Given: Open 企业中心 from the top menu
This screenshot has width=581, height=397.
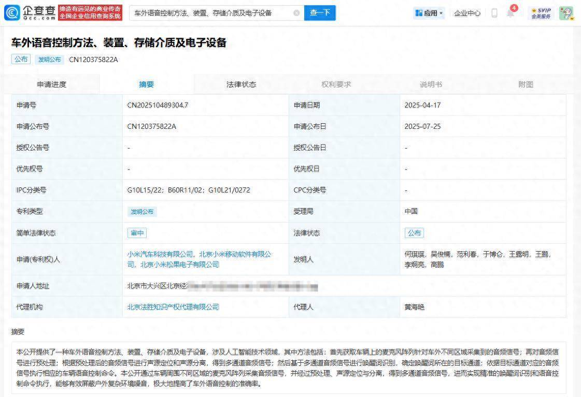Looking at the screenshot, I should point(467,13).
